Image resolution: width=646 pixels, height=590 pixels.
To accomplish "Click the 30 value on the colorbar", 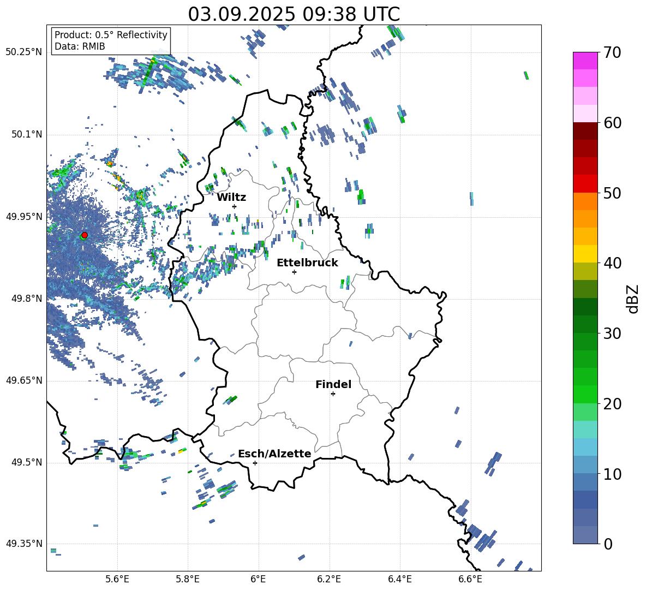I will pos(612,333).
